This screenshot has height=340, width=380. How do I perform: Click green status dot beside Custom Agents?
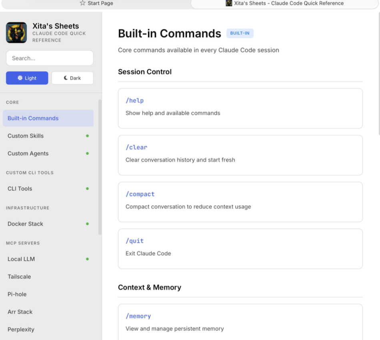(x=87, y=154)
